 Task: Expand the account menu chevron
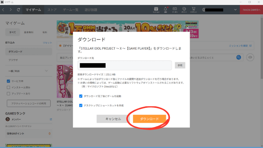click(x=235, y=10)
